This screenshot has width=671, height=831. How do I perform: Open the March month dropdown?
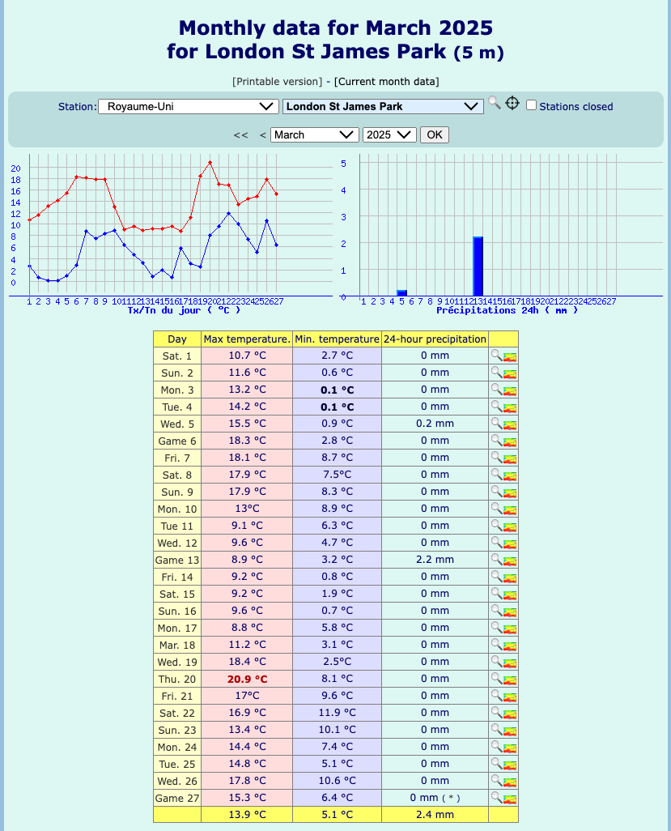pyautogui.click(x=314, y=134)
